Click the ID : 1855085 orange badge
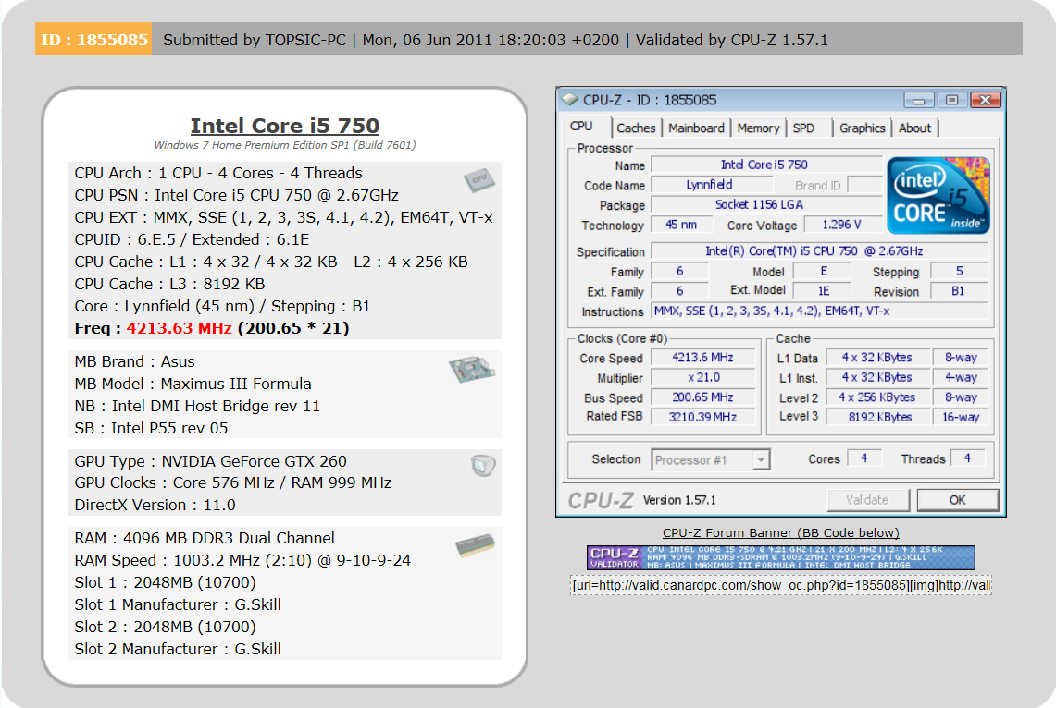Viewport: 1056px width, 708px height. [x=93, y=40]
